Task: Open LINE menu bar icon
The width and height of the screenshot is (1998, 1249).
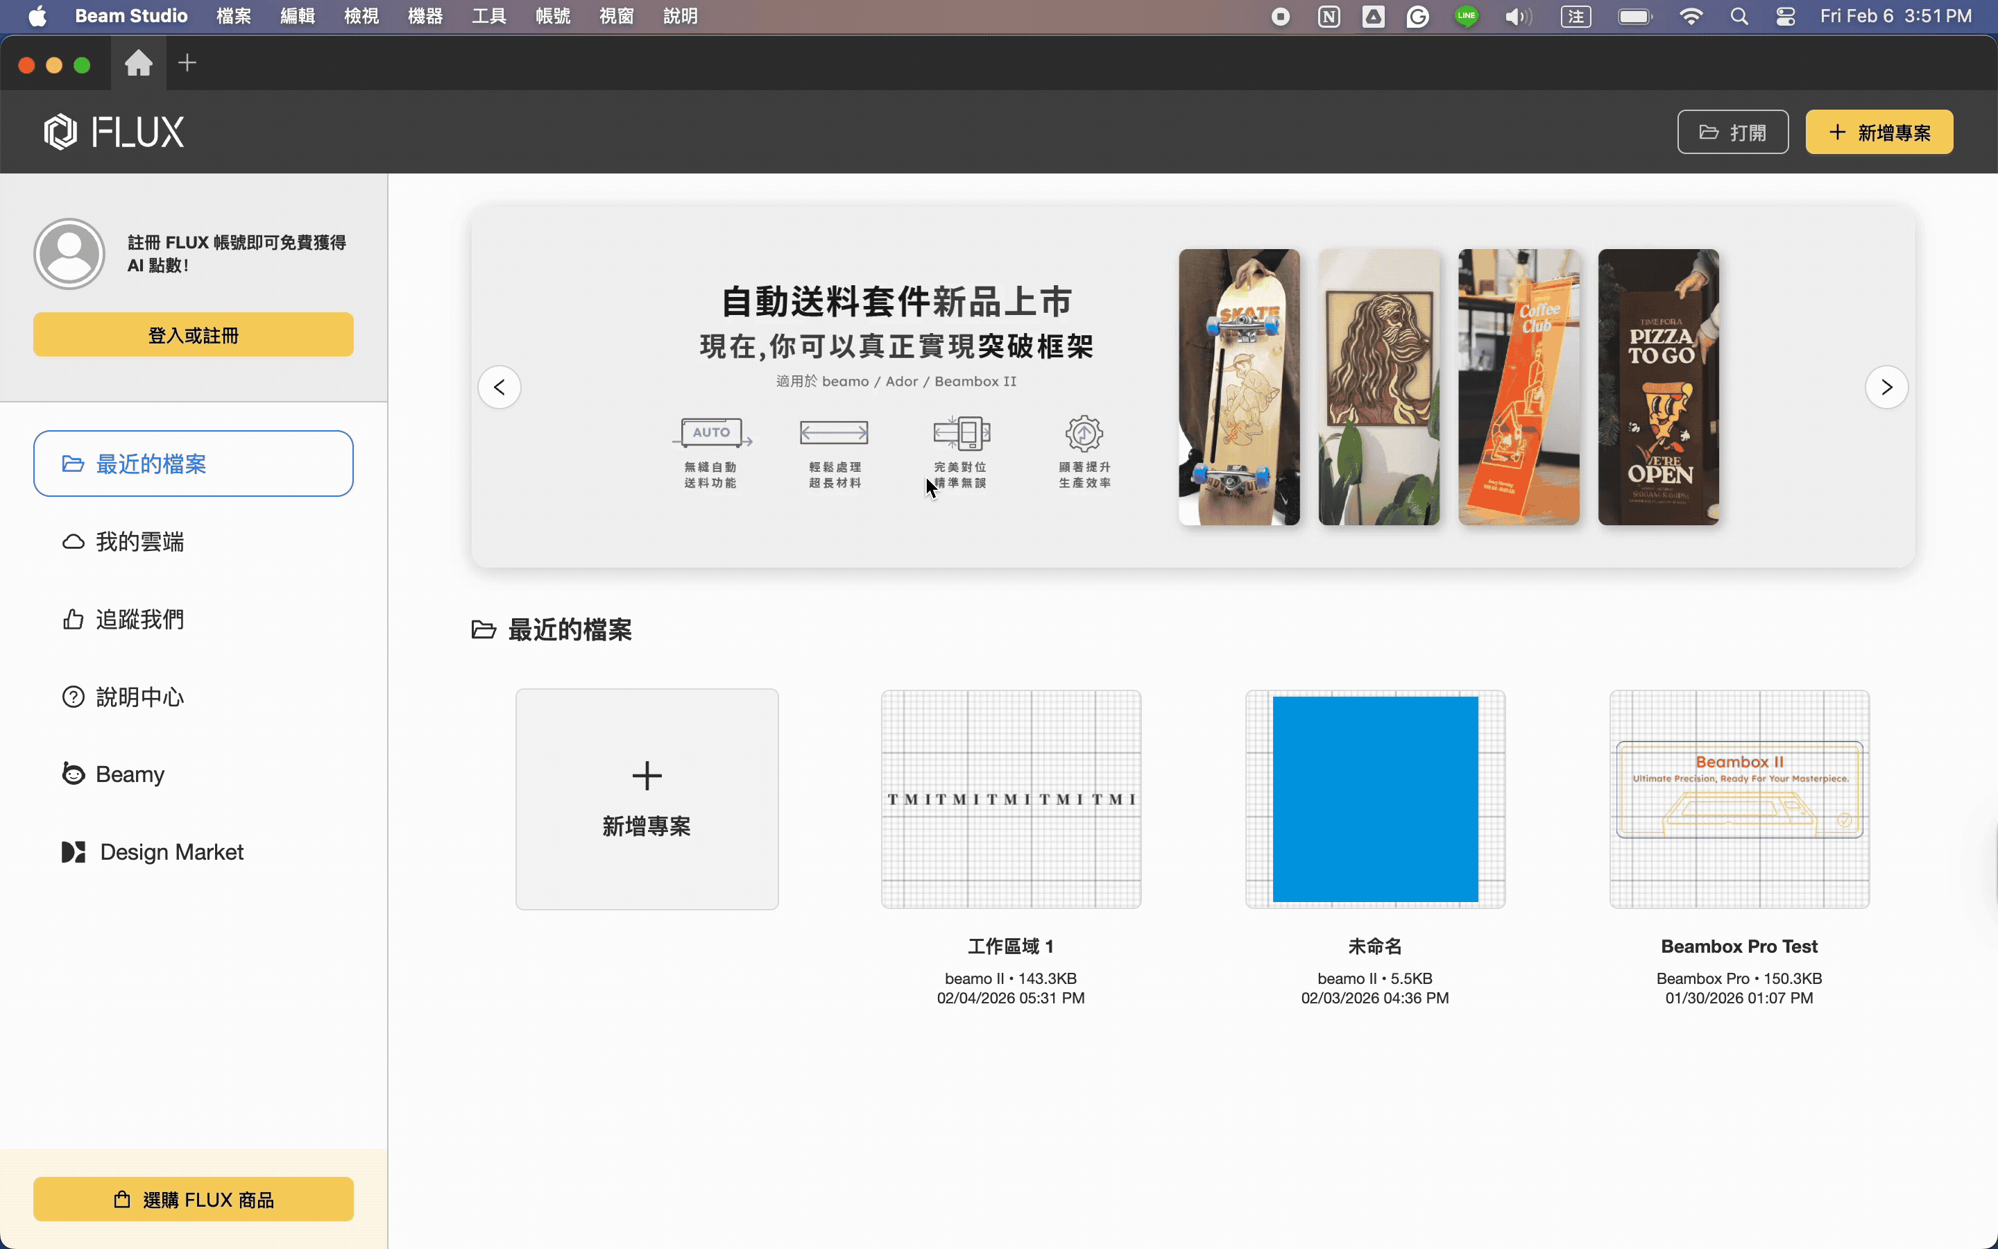Action: point(1467,17)
